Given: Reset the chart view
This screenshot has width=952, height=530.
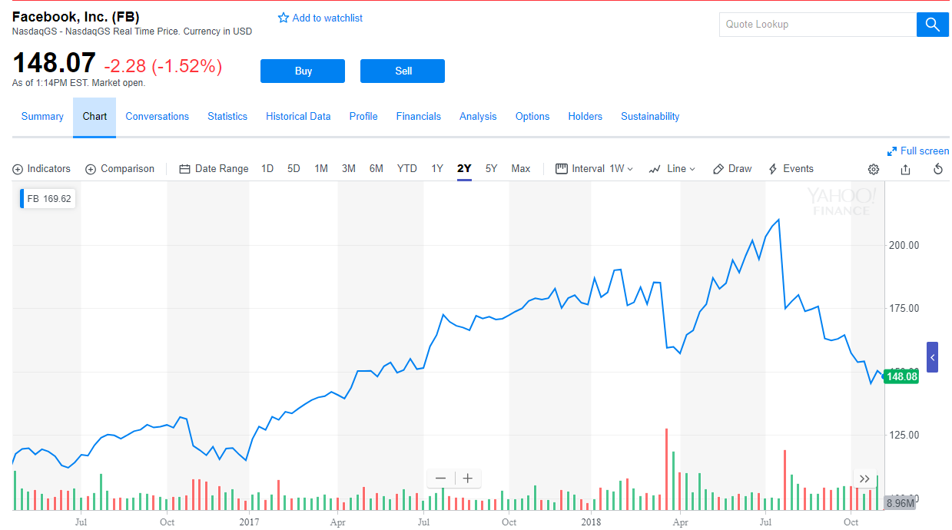Looking at the screenshot, I should pyautogui.click(x=937, y=169).
